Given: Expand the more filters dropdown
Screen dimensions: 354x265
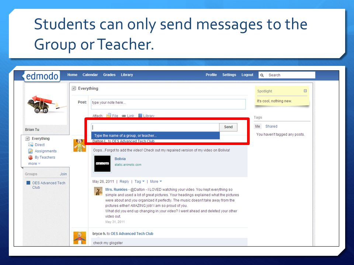Looking at the screenshot, I should tap(34, 163).
